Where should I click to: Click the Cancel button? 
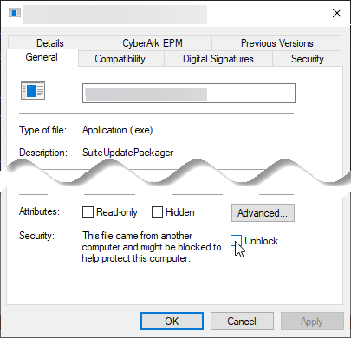coord(242,321)
